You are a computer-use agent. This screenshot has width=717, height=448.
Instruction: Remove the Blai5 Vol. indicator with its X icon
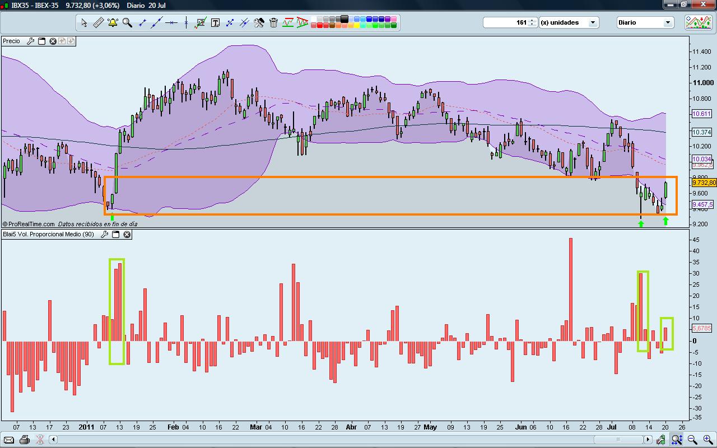coord(127,234)
